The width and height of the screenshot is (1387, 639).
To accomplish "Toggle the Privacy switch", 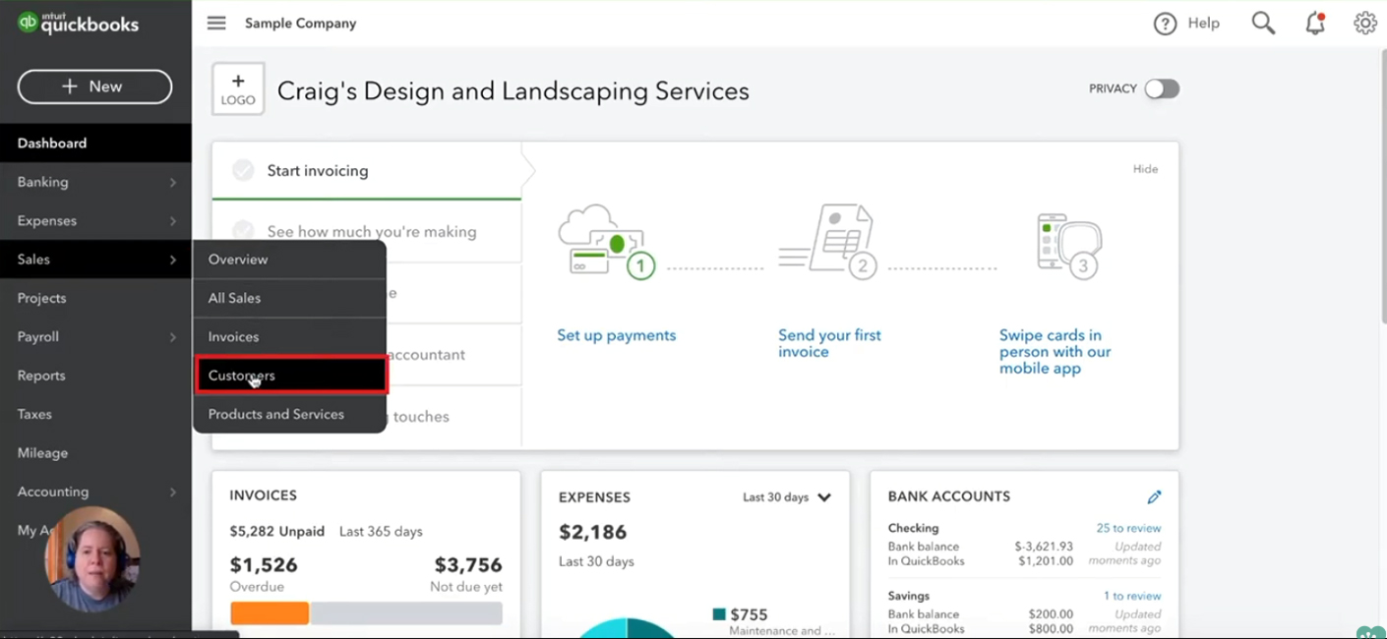I will coord(1162,88).
